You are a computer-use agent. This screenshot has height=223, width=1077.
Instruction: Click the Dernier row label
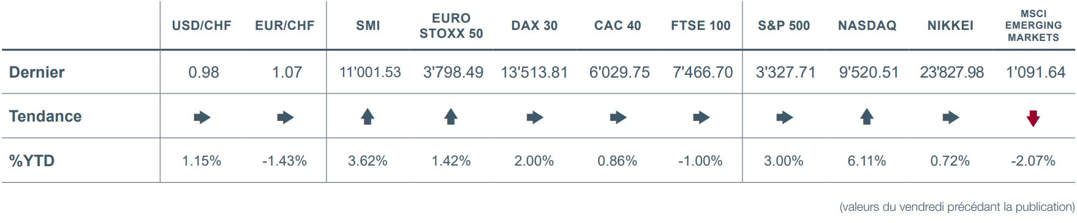pyautogui.click(x=37, y=72)
